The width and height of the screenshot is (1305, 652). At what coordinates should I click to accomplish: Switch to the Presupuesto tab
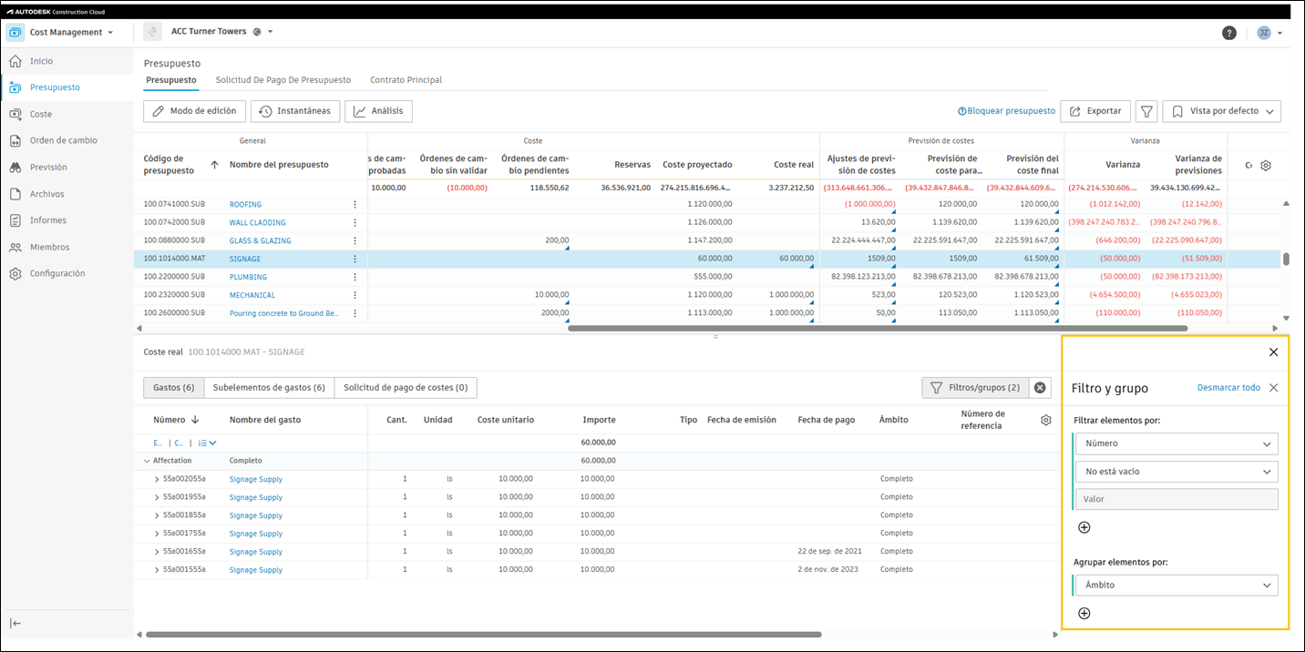pyautogui.click(x=171, y=80)
